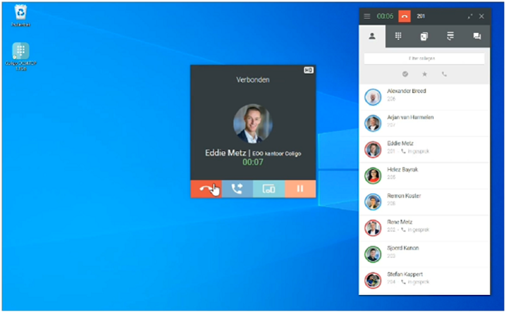Open the hamburger menu in the phone panel

367,16
